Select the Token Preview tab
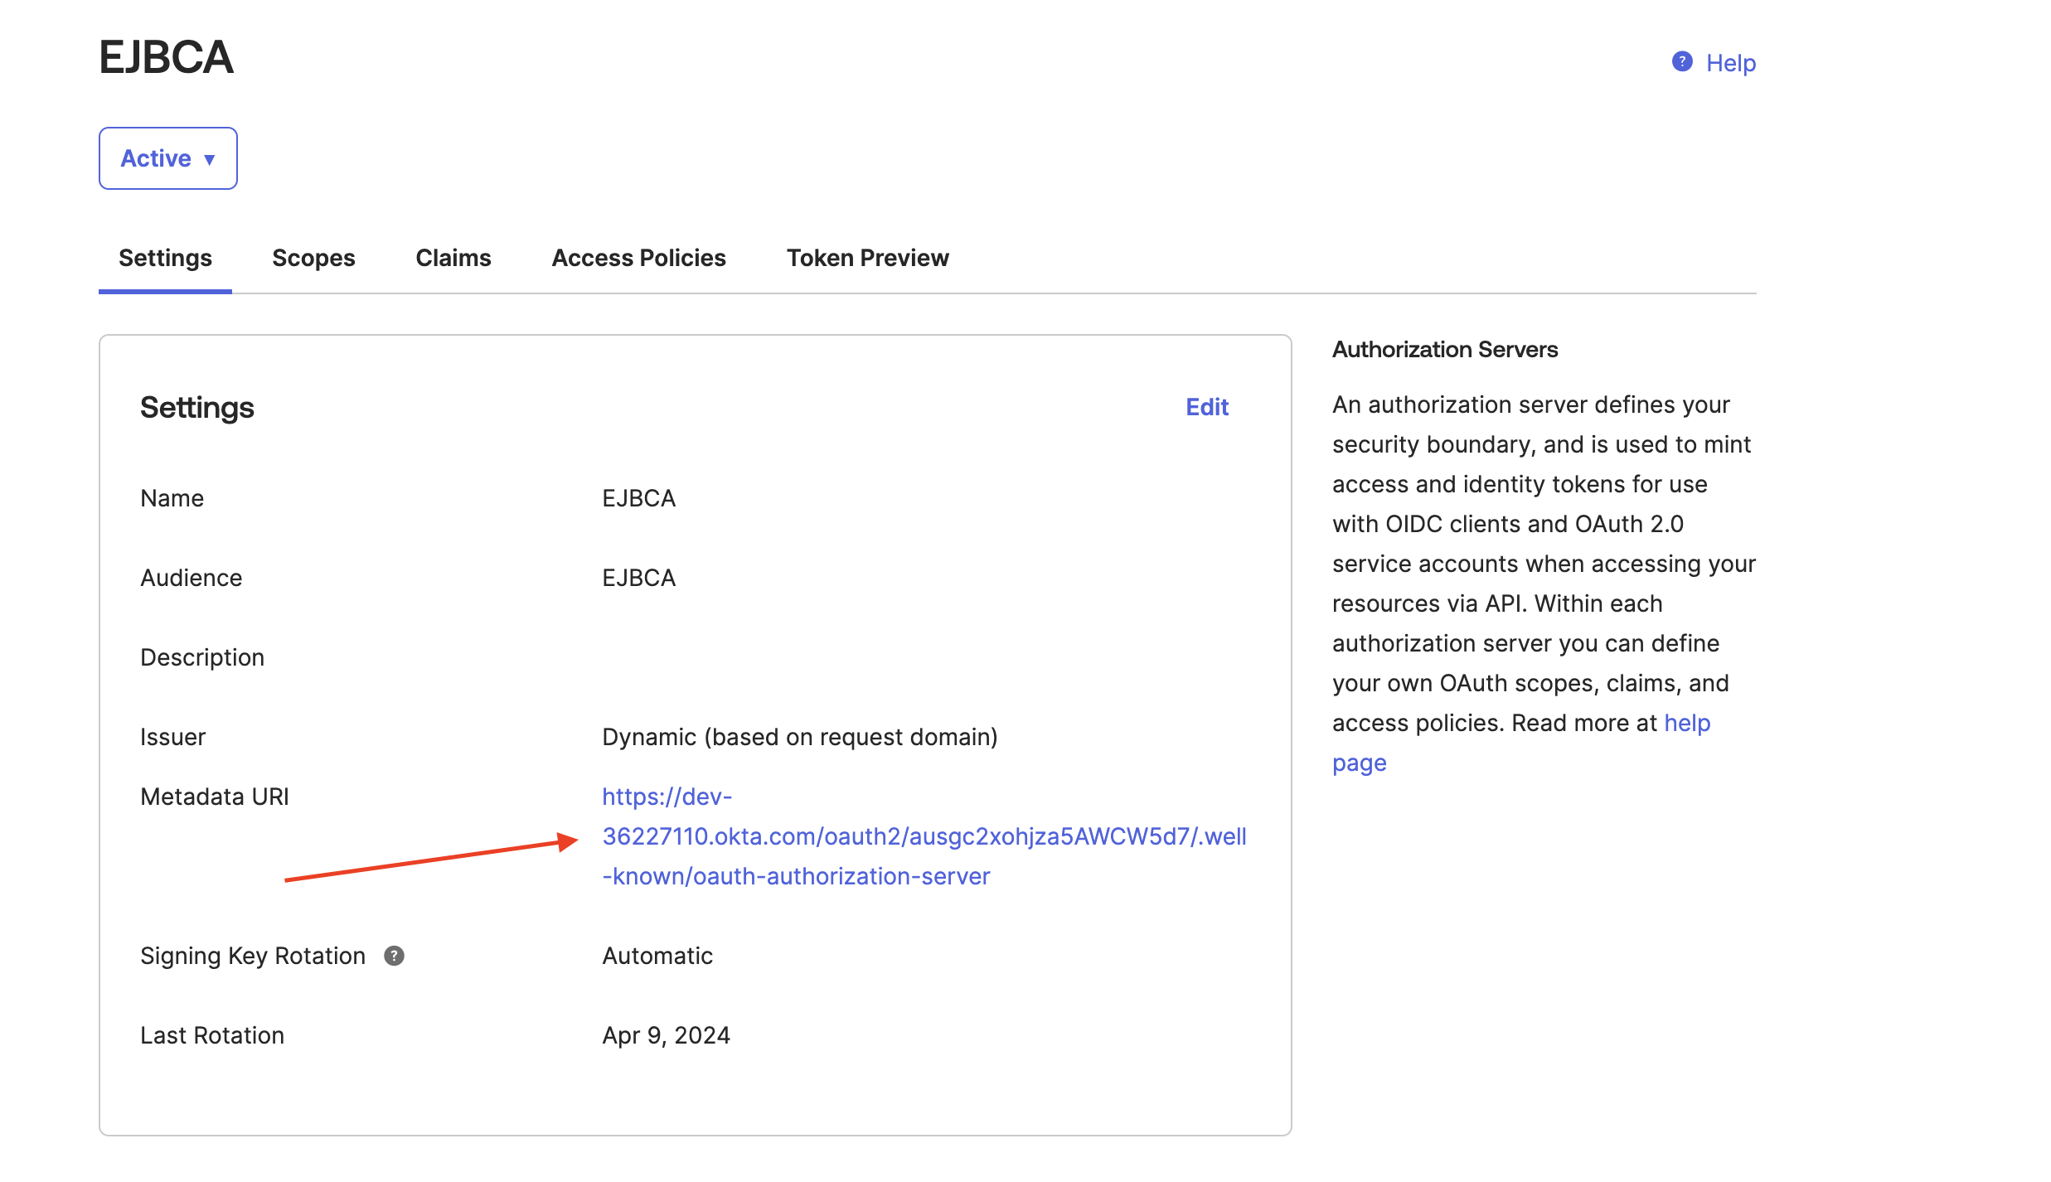The image size is (2051, 1182). 867,258
